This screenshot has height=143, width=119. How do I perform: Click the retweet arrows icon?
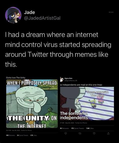coord(80,133)
